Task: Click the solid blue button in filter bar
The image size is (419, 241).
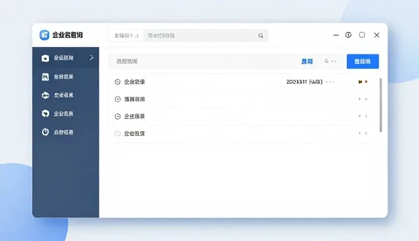Action: [363, 62]
